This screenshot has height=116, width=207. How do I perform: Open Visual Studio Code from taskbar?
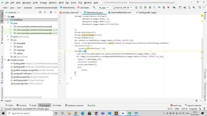109,113
